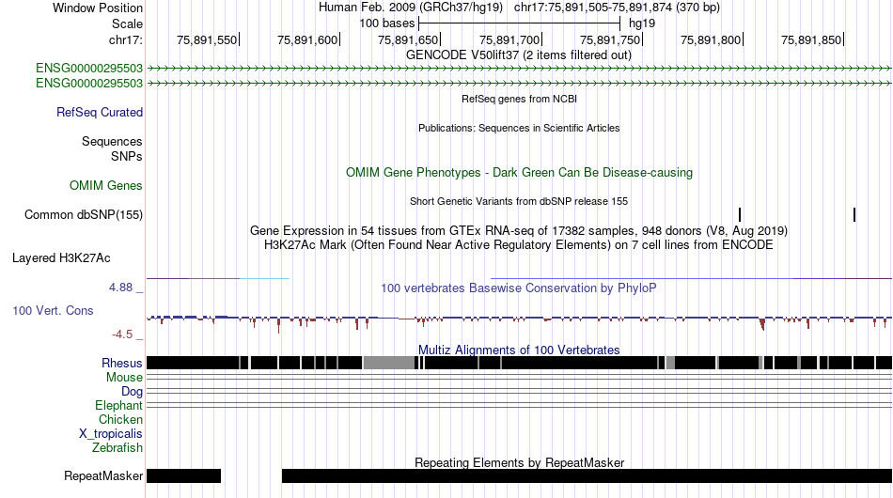Click Repeating Elements by RepeatMasker title
Image resolution: width=893 pixels, height=498 pixels.
[x=520, y=462]
